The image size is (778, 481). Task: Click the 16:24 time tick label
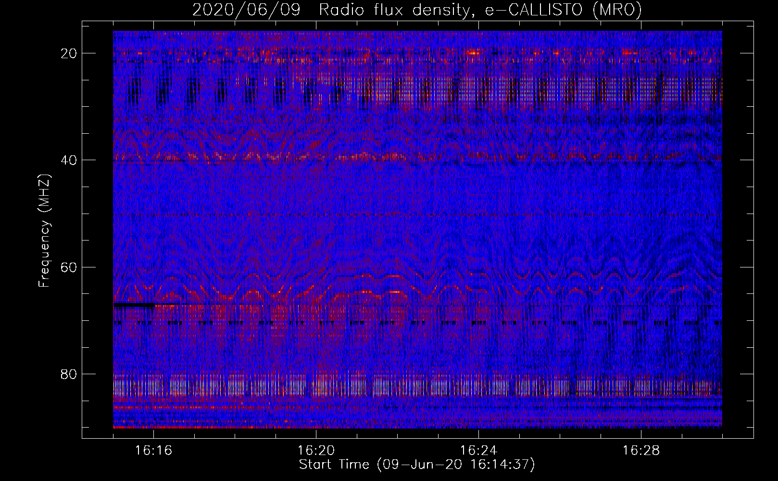[478, 451]
